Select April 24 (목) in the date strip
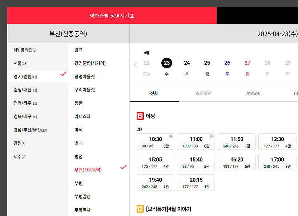 coord(187,63)
